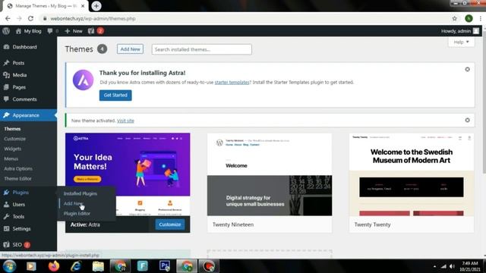Open a new browser tab
The width and height of the screenshot is (486, 273).
[96, 6]
